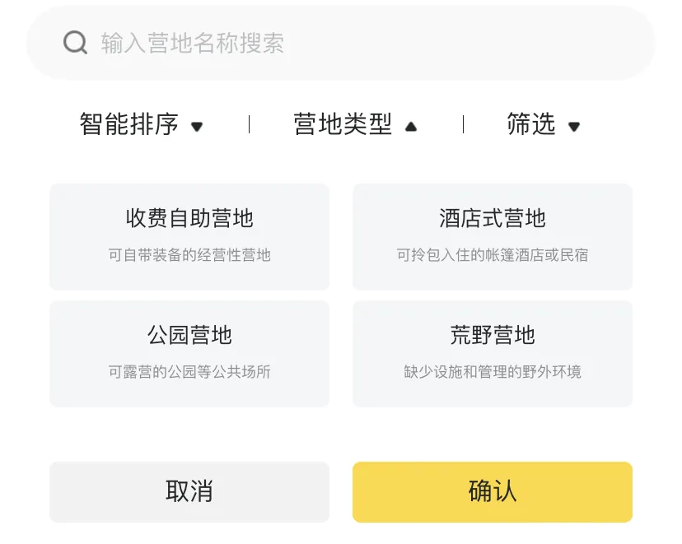The width and height of the screenshot is (682, 544).
Task: Expand the 筛选 dropdown arrow
Action: [x=574, y=127]
